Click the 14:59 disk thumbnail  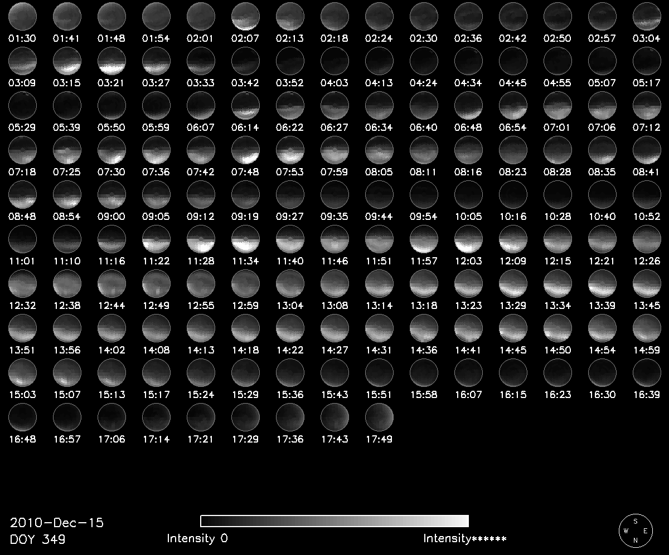(647, 328)
